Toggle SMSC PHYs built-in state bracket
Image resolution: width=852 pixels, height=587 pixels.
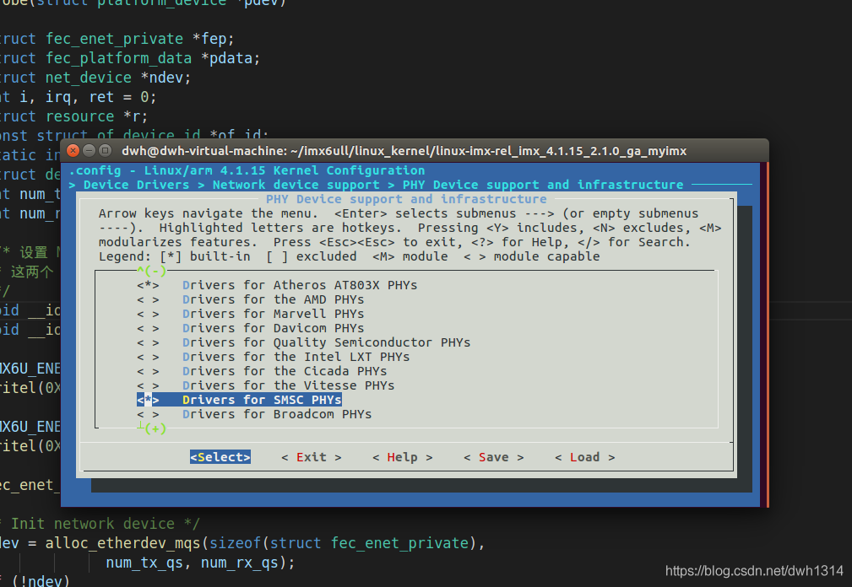[x=148, y=400]
